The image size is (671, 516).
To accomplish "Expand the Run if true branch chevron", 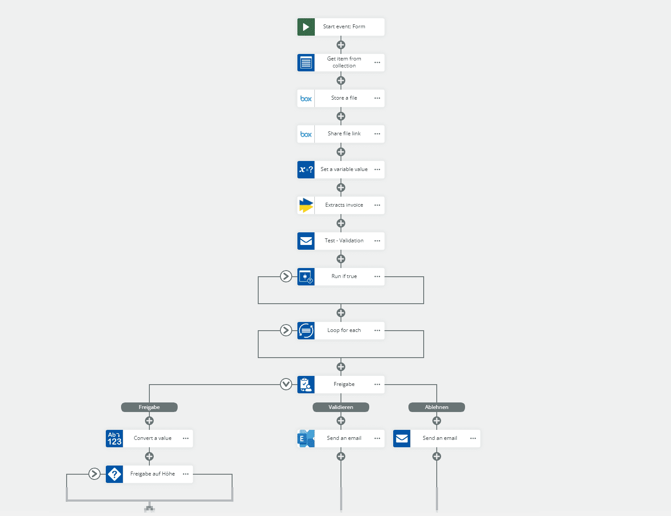I will pyautogui.click(x=286, y=276).
